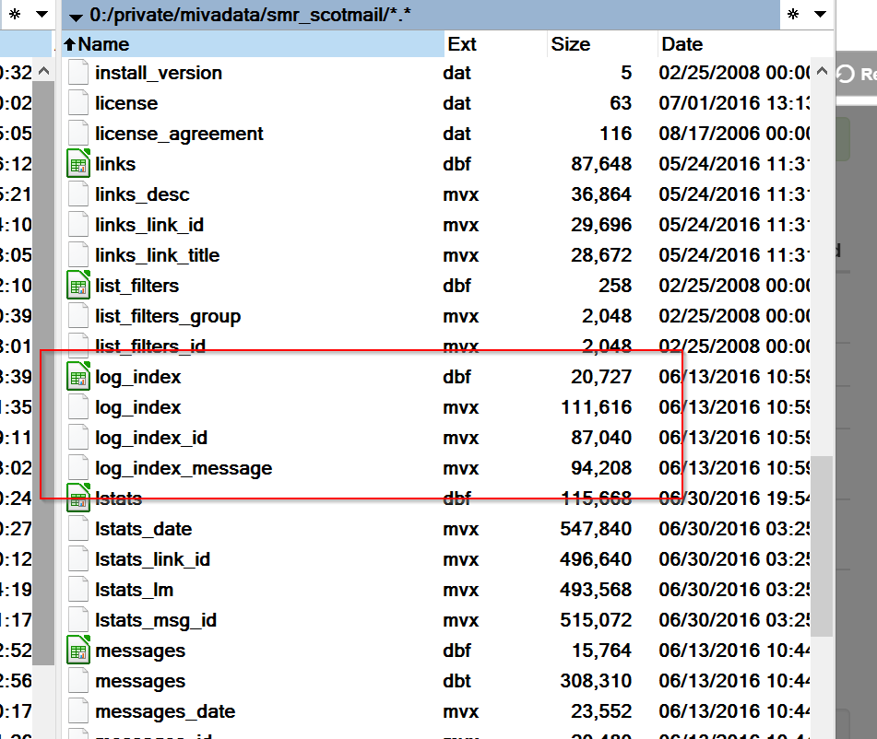This screenshot has height=739, width=877.
Task: Open the left panel's dropdown arrow
Action: point(41,16)
